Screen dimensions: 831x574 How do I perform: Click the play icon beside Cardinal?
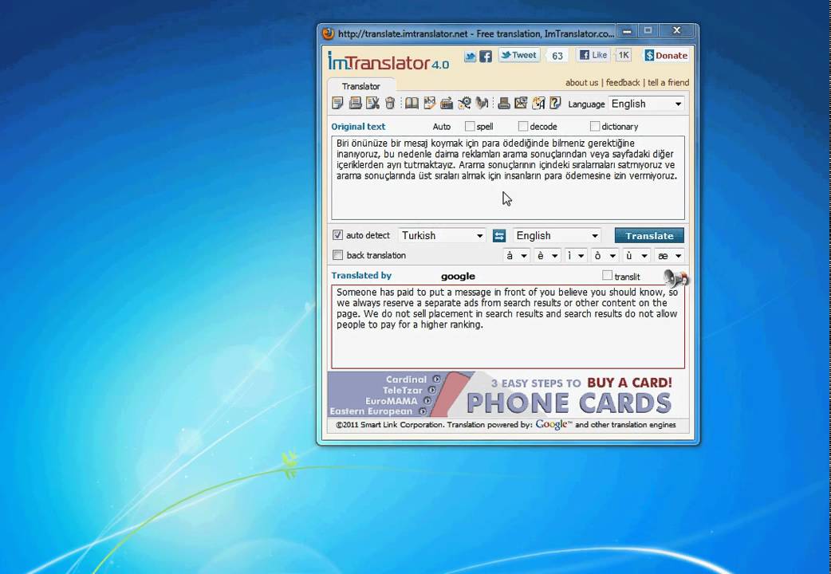point(436,379)
